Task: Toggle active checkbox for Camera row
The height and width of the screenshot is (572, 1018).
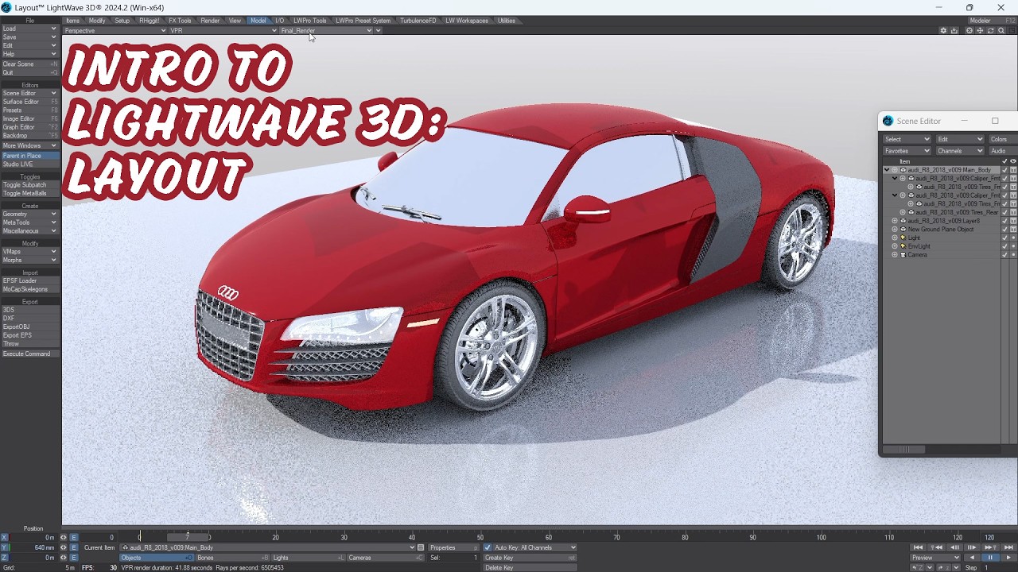Action: click(x=1004, y=255)
